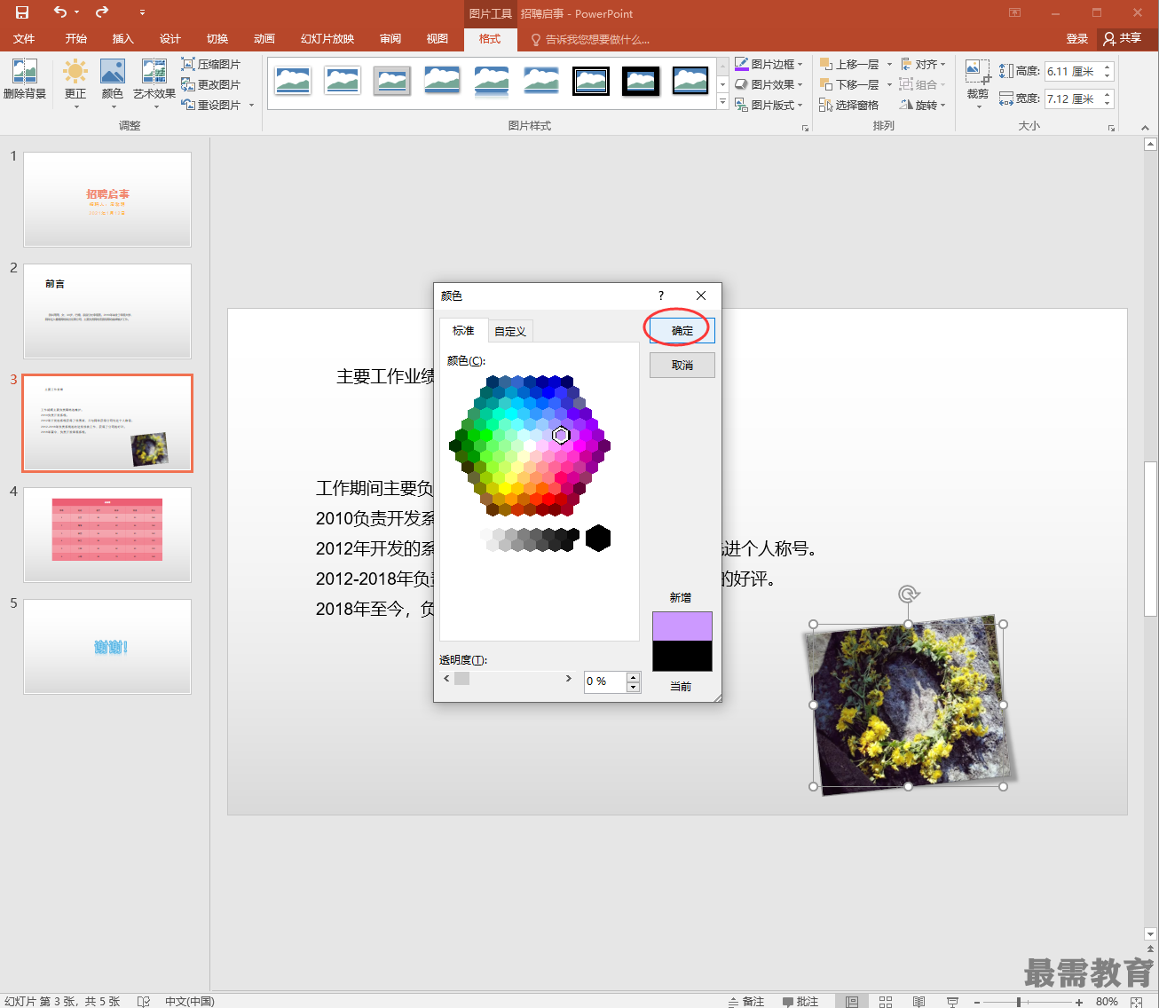Switch to the 动画 animations tab
This screenshot has height=1008, width=1159.
264,38
